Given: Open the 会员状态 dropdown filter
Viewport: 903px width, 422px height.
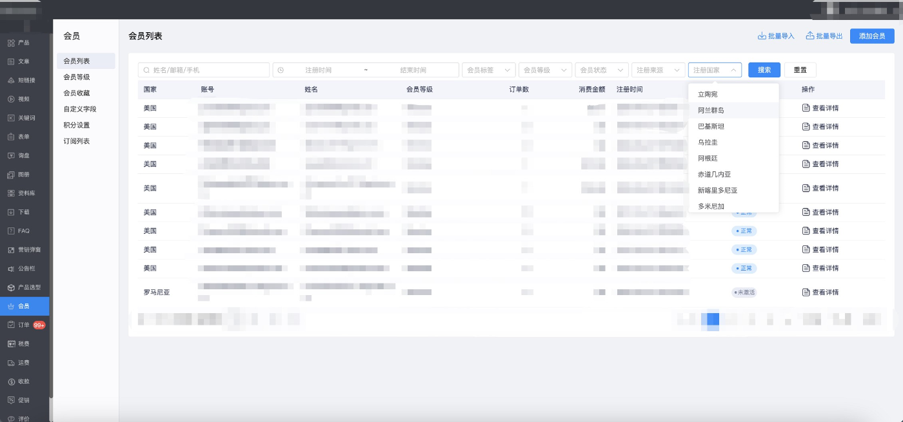Looking at the screenshot, I should pos(601,70).
